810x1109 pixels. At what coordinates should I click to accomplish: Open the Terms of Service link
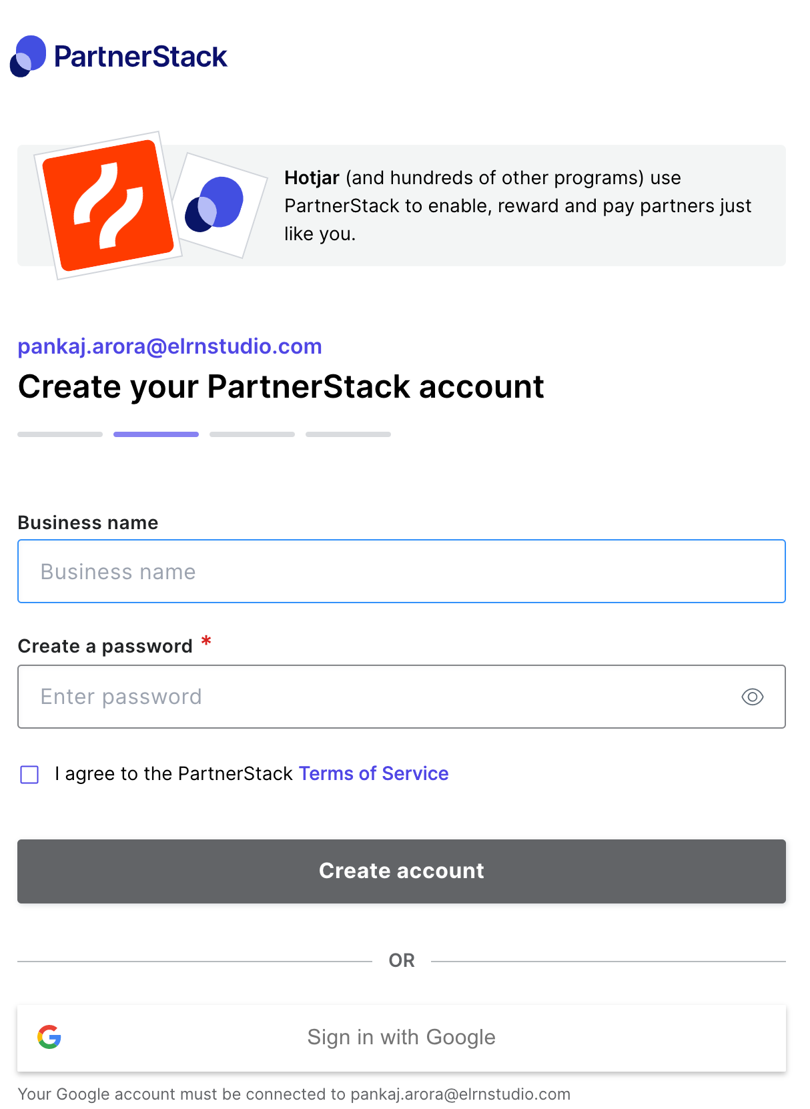click(x=374, y=773)
